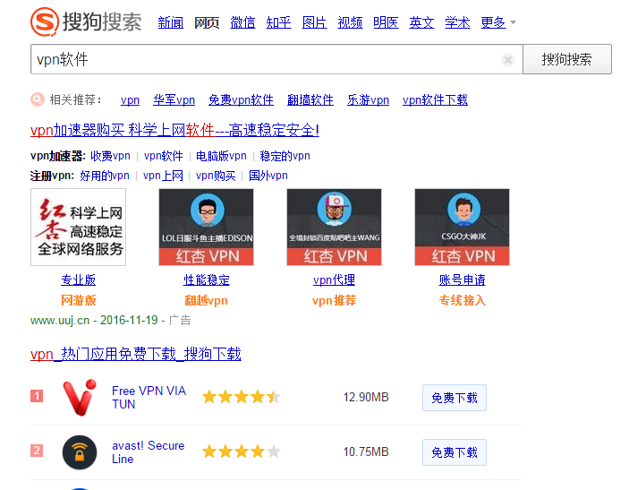Click the 电脑版vpn sublink
This screenshot has height=490, width=629.
(x=221, y=156)
